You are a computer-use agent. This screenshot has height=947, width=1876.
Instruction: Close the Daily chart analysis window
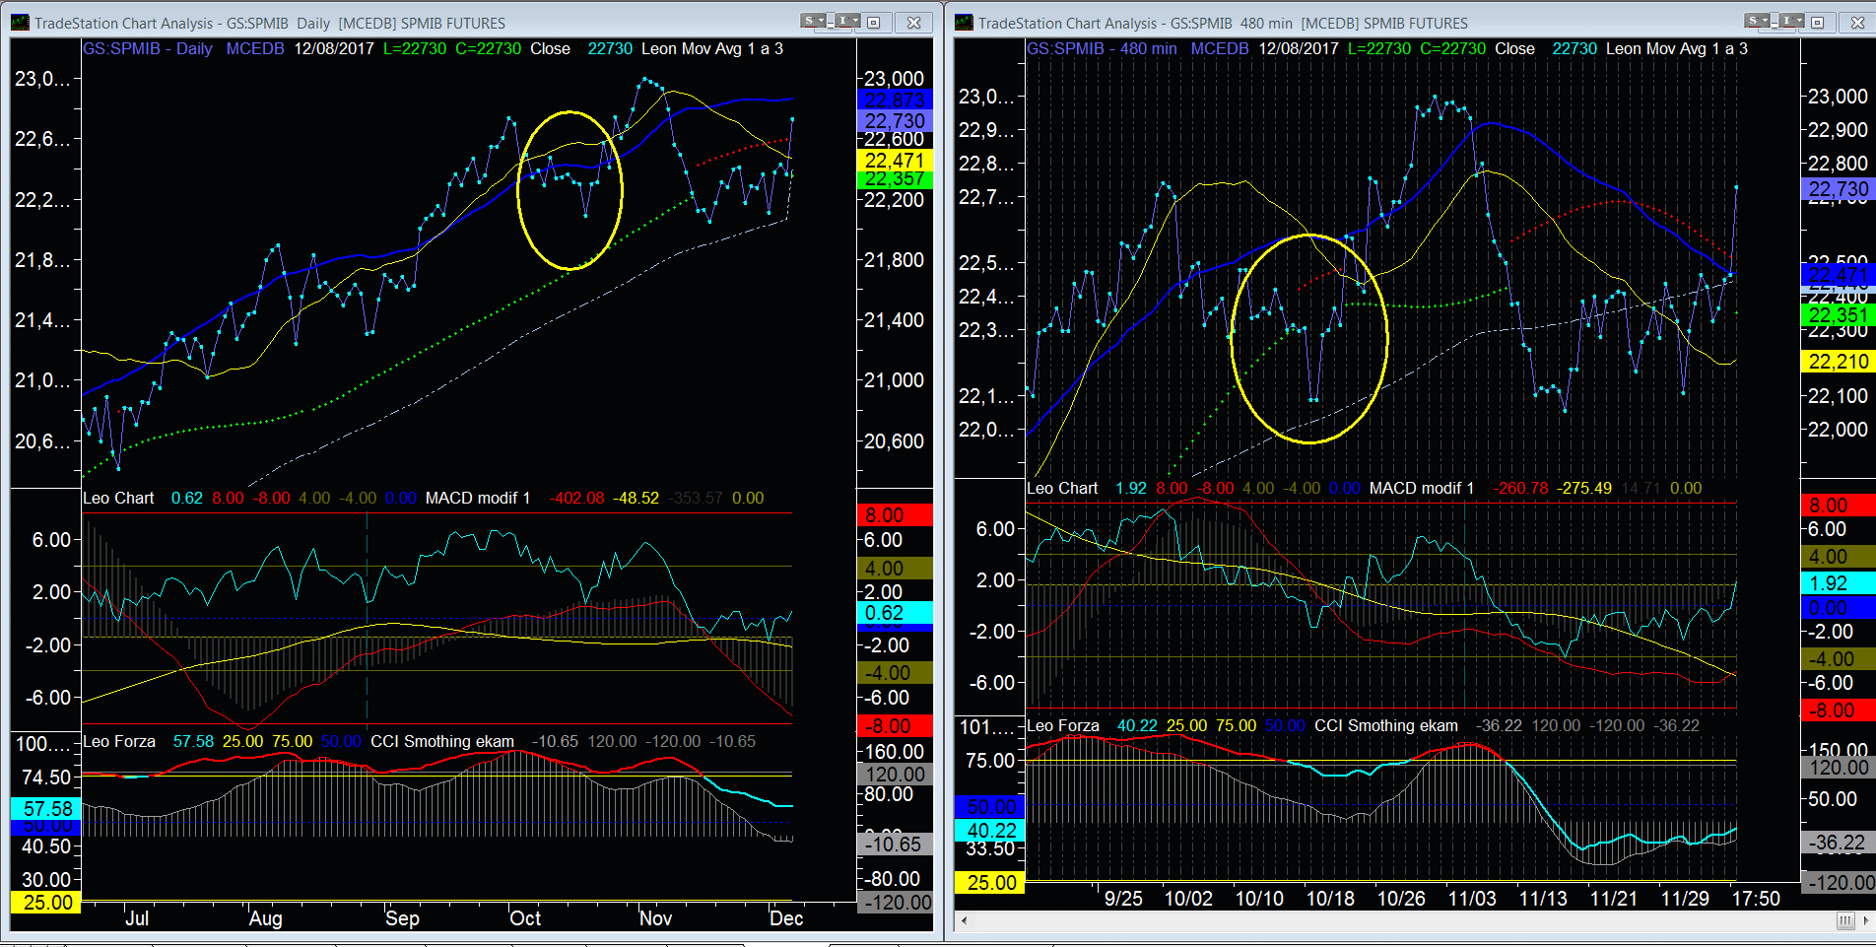913,23
